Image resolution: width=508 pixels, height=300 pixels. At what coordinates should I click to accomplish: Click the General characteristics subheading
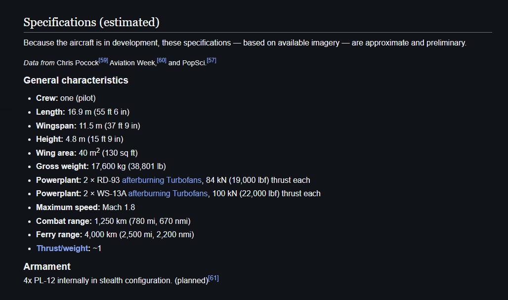(76, 81)
